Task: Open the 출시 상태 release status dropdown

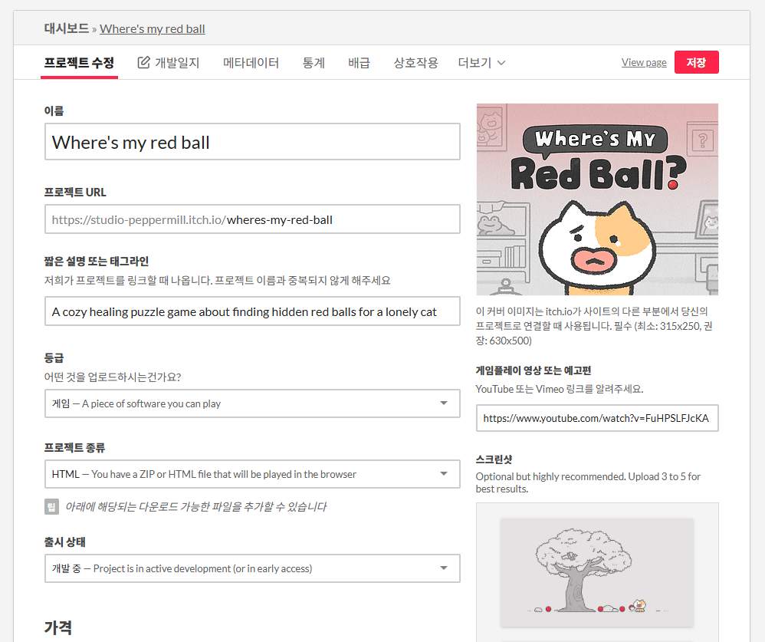Action: (x=252, y=568)
